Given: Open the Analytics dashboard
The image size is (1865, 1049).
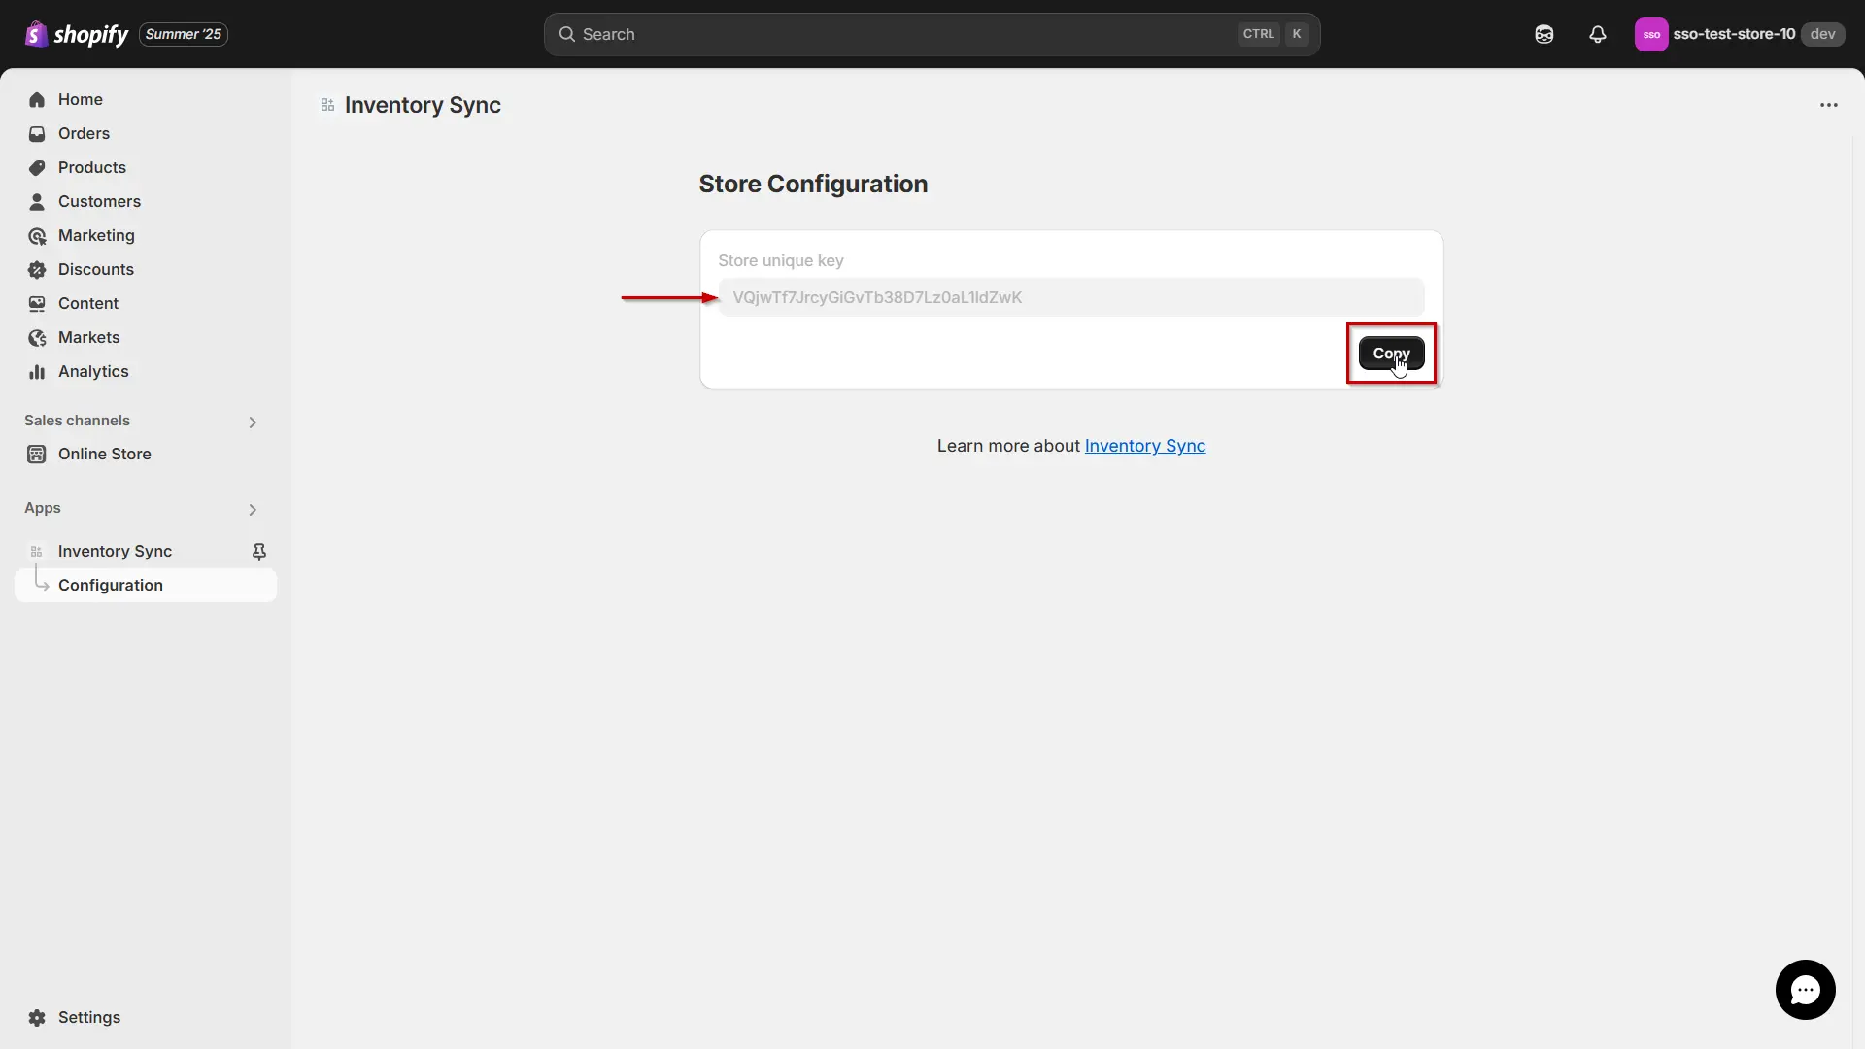Looking at the screenshot, I should (93, 371).
